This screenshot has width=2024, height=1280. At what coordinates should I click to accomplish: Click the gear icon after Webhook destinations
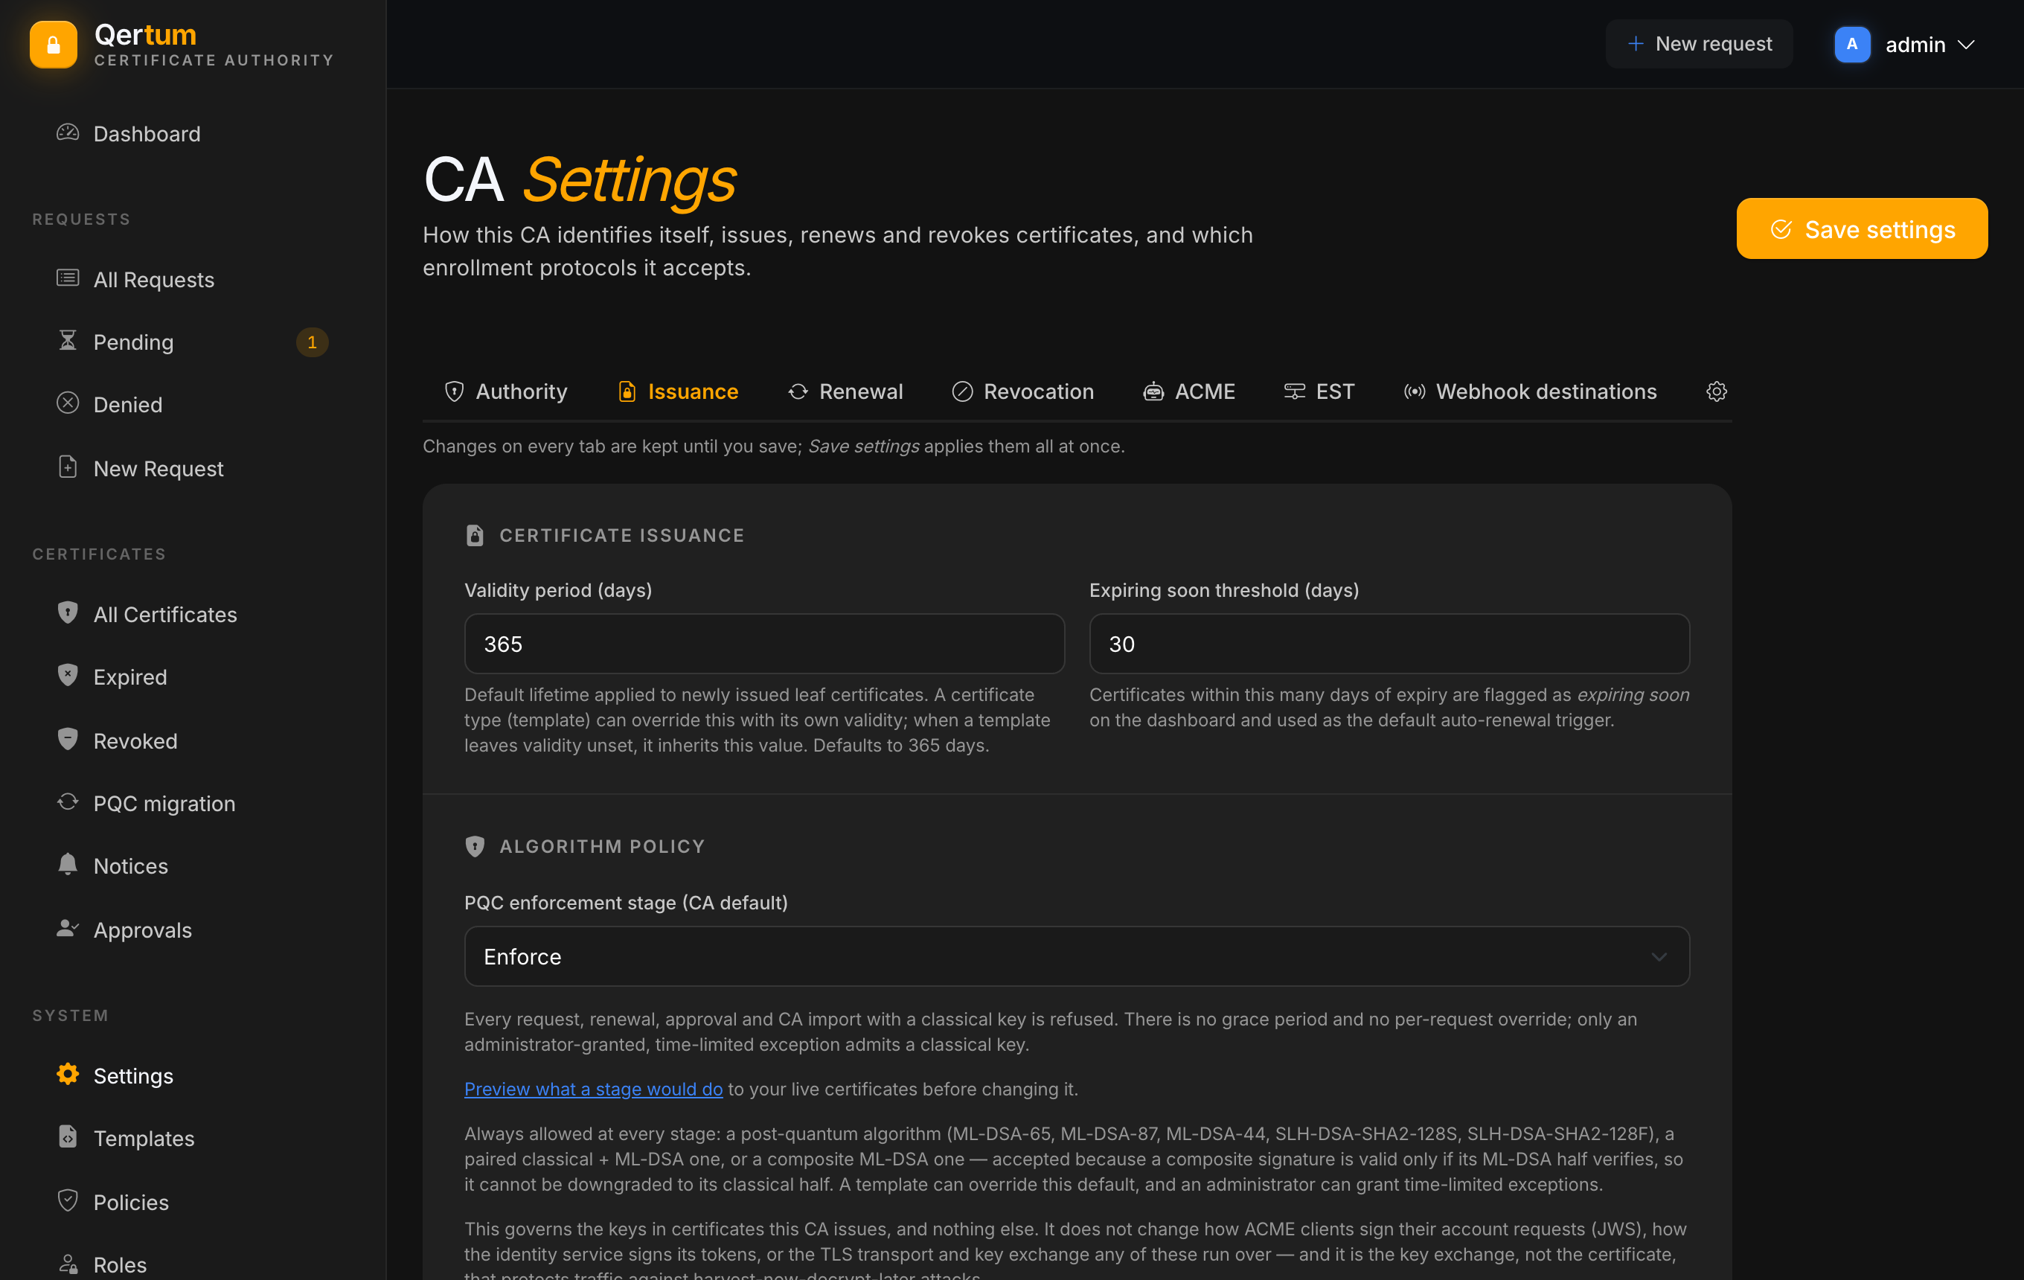(1717, 391)
